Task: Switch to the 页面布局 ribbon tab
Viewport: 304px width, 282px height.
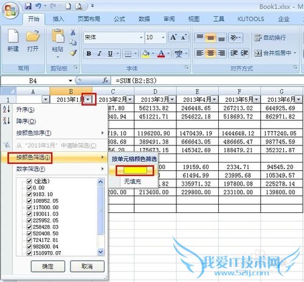Action: click(89, 19)
